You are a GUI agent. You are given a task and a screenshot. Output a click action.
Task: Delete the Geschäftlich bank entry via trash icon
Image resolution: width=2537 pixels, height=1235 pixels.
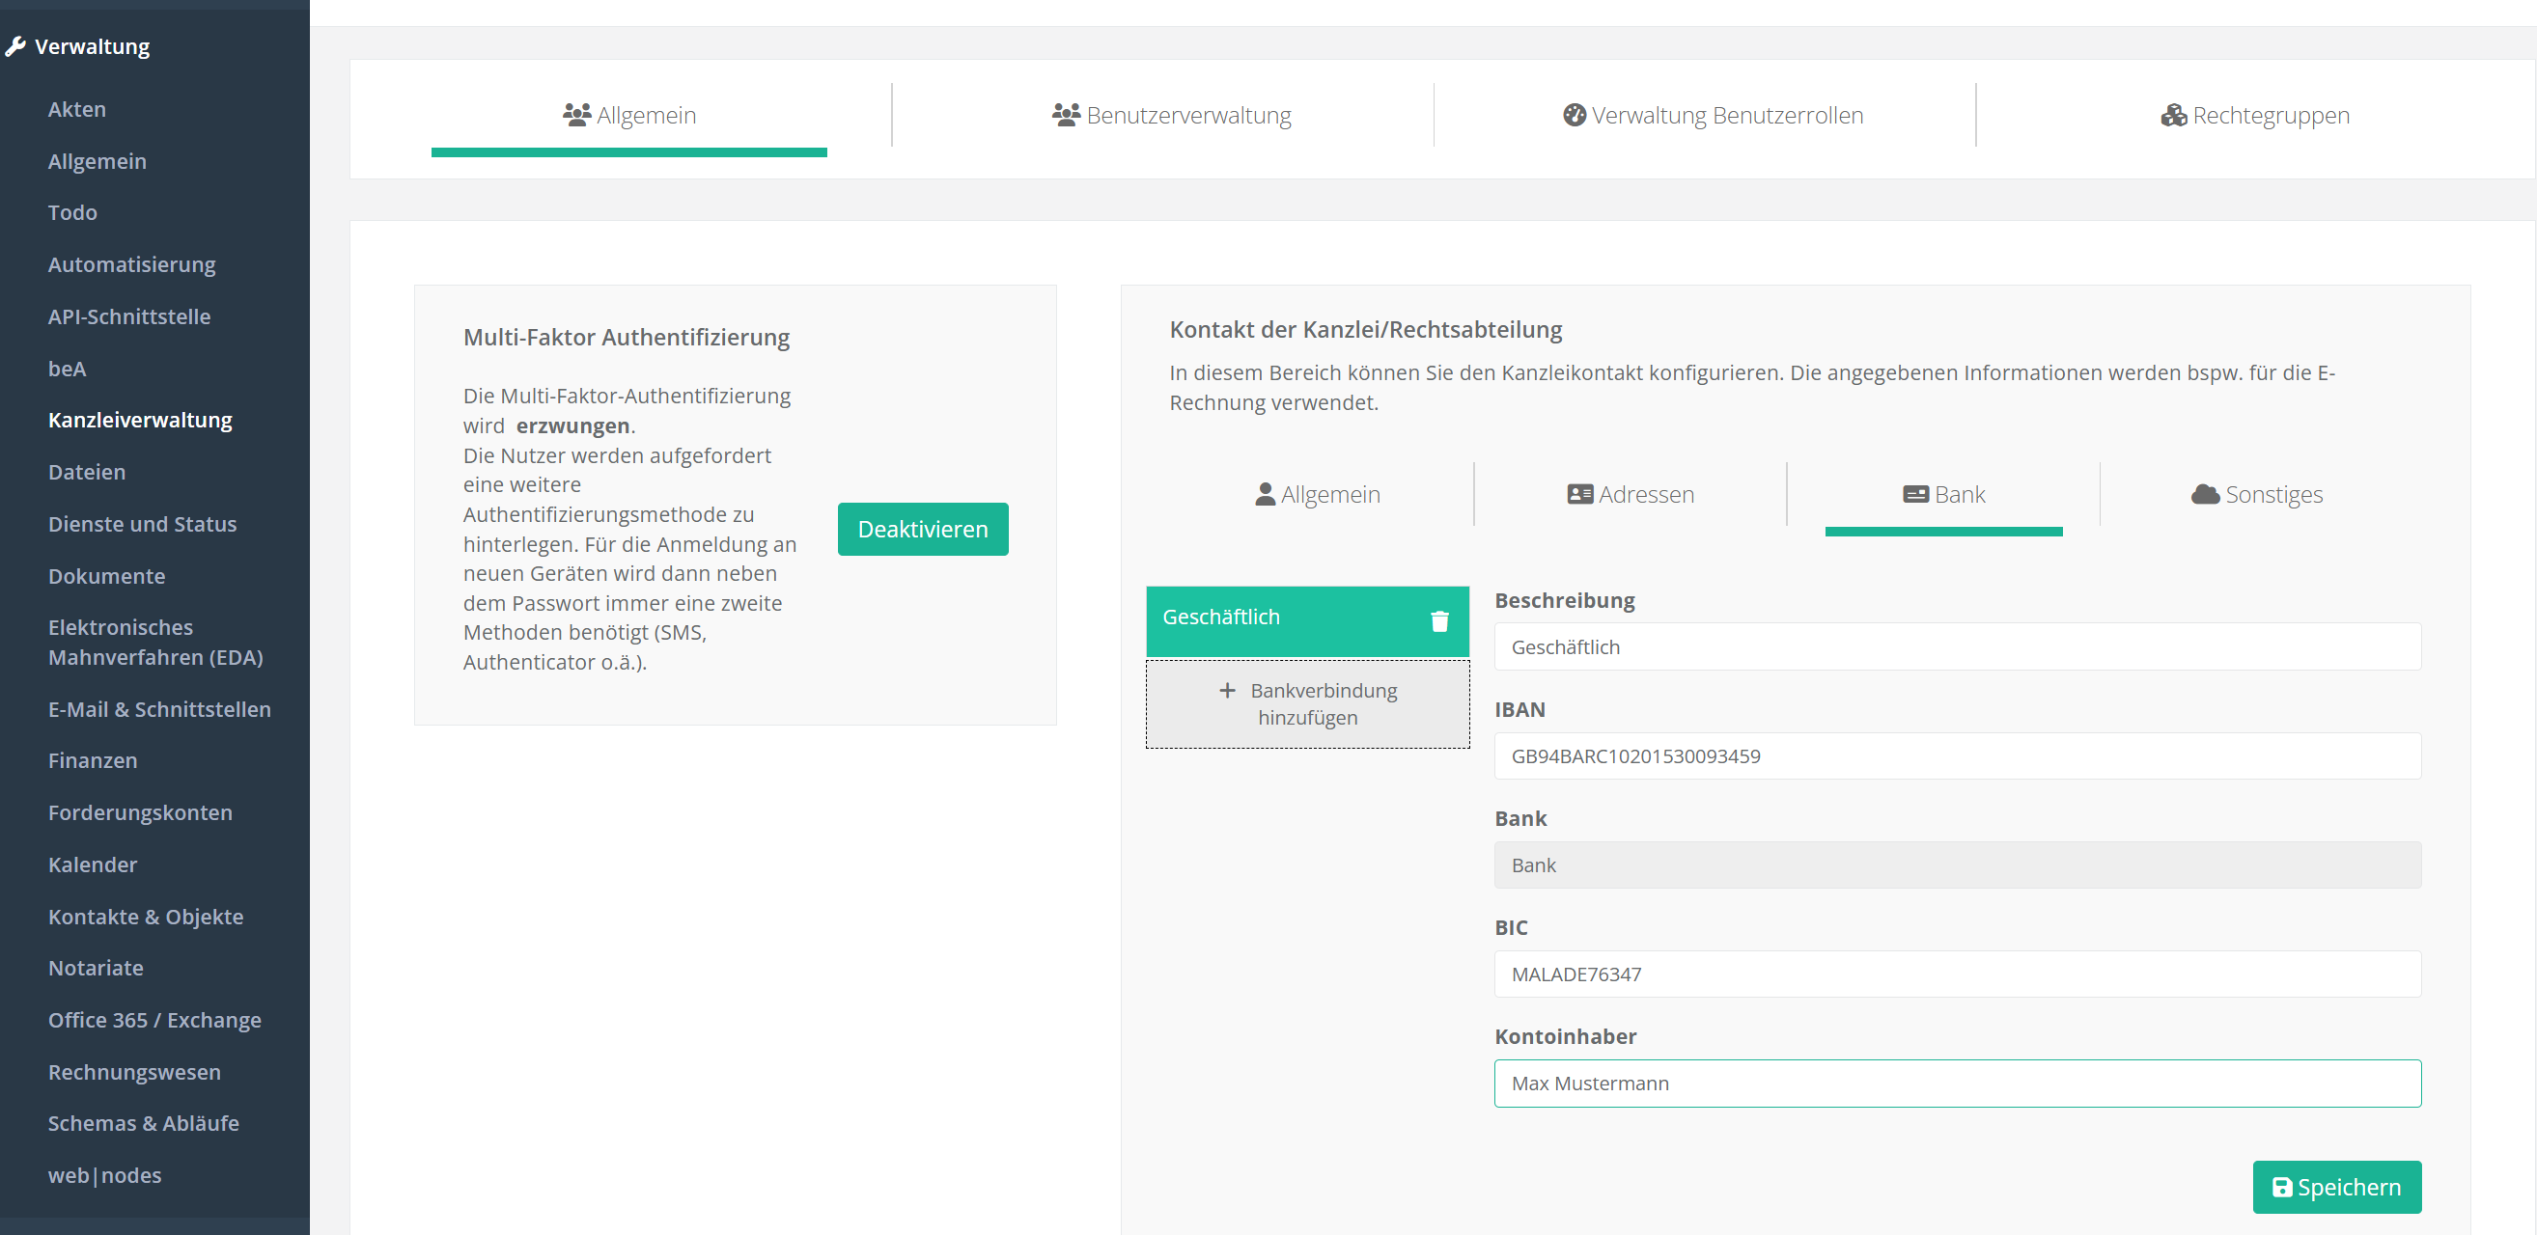tap(1438, 621)
